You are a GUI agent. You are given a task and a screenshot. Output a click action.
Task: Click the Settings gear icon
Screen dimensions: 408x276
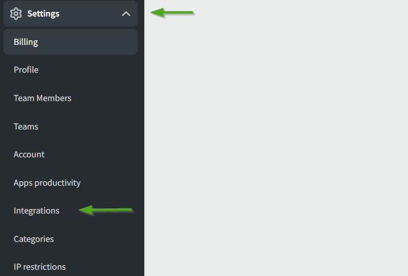click(16, 14)
